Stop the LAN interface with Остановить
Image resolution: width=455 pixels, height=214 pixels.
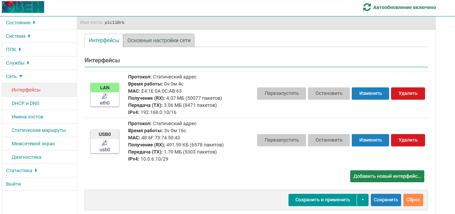point(329,93)
